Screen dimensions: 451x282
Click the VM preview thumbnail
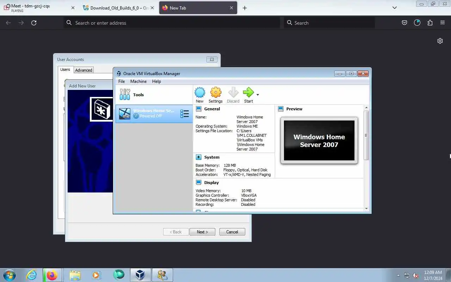click(319, 141)
